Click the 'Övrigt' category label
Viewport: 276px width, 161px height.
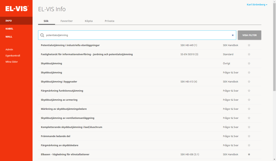tap(226, 64)
